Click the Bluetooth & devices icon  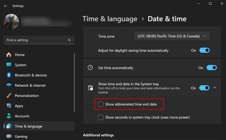(9, 75)
